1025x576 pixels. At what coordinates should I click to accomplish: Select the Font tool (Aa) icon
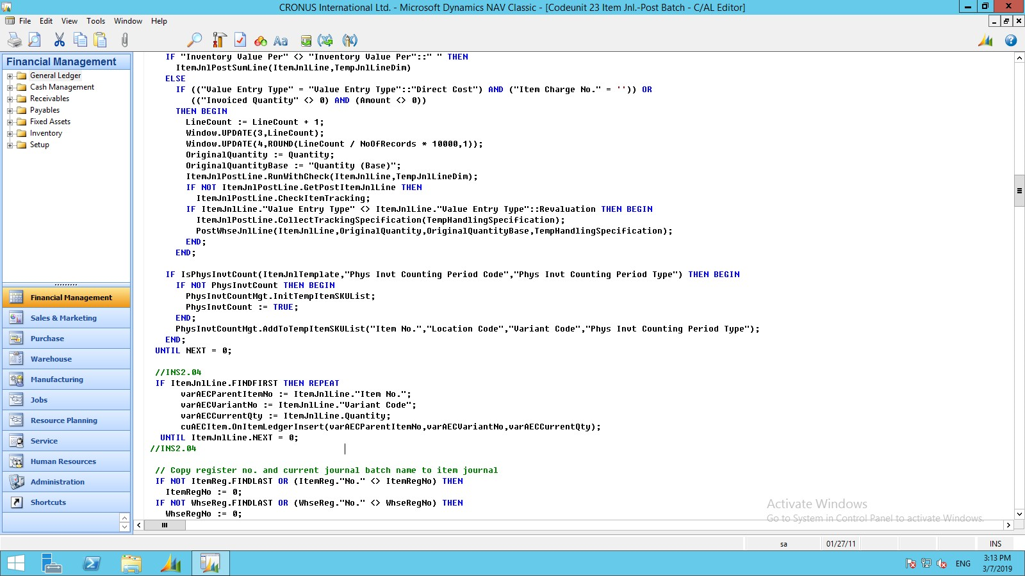[x=280, y=40]
